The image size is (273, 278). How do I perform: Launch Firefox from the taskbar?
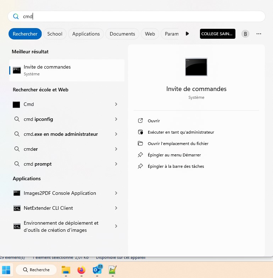pyautogui.click(x=82, y=270)
